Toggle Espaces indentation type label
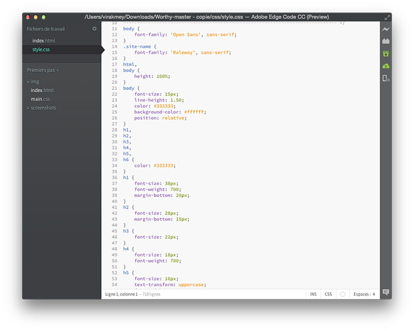The width and height of the screenshot is (414, 331). [x=362, y=294]
